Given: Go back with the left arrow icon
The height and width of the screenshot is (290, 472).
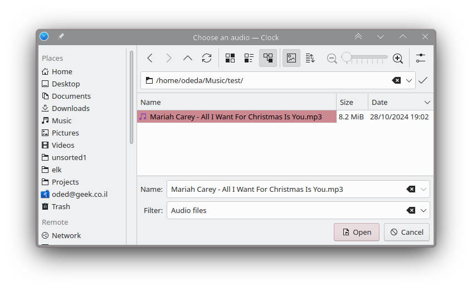Looking at the screenshot, I should point(150,58).
